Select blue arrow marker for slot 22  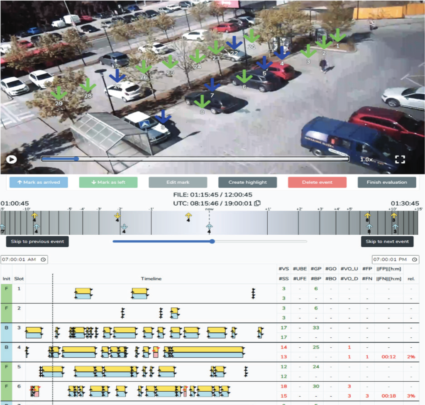(234, 43)
